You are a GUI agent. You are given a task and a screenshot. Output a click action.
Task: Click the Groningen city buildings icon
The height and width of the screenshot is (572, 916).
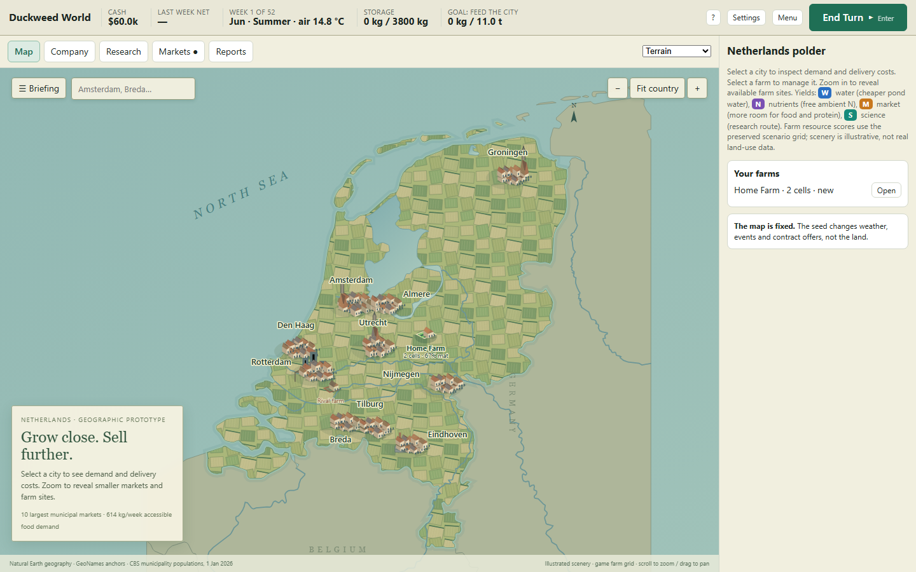coord(513,172)
